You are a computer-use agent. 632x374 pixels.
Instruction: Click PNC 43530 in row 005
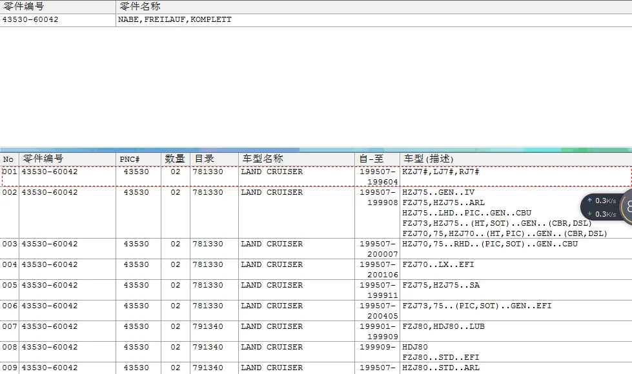coord(136,285)
